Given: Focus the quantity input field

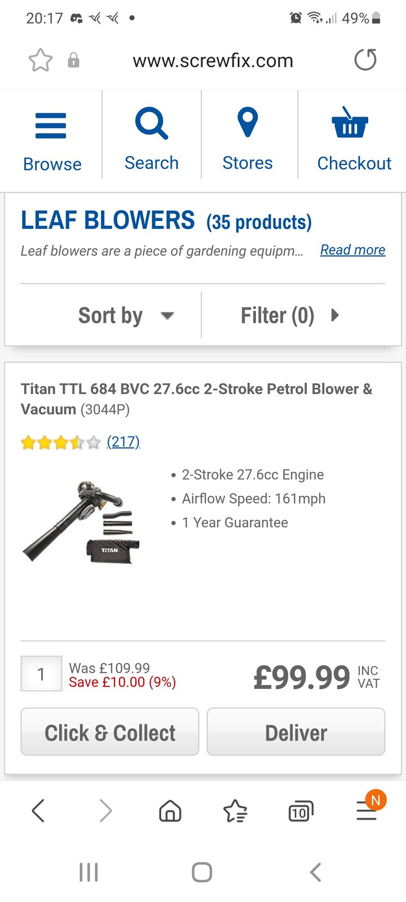Looking at the screenshot, I should pos(41,674).
